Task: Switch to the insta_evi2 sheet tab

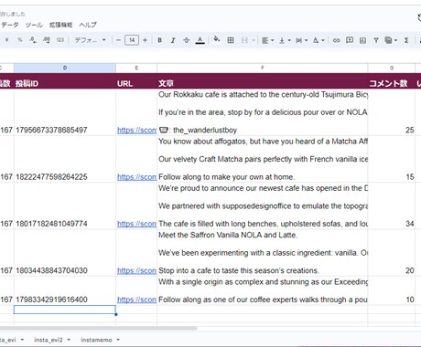Action: tap(49, 340)
